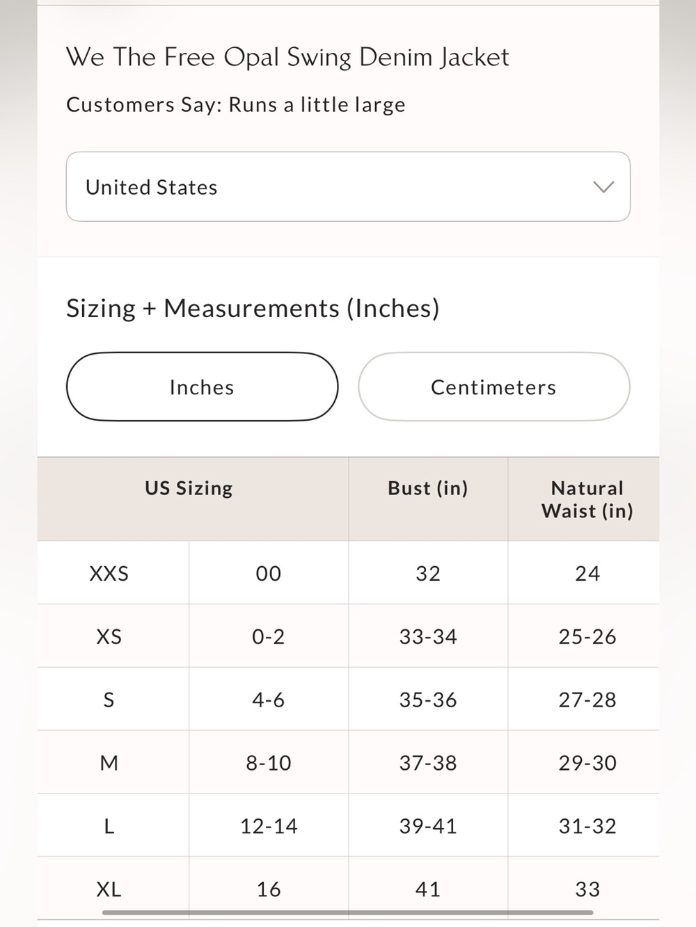Switch measurements to Centimeters

[x=494, y=387]
